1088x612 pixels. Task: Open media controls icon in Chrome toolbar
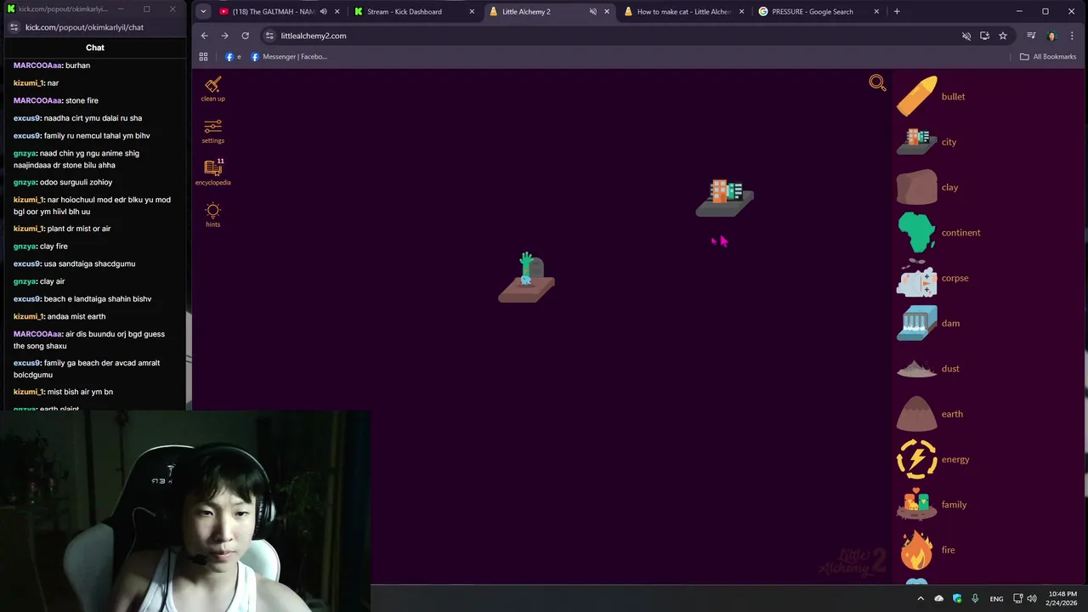point(1031,36)
